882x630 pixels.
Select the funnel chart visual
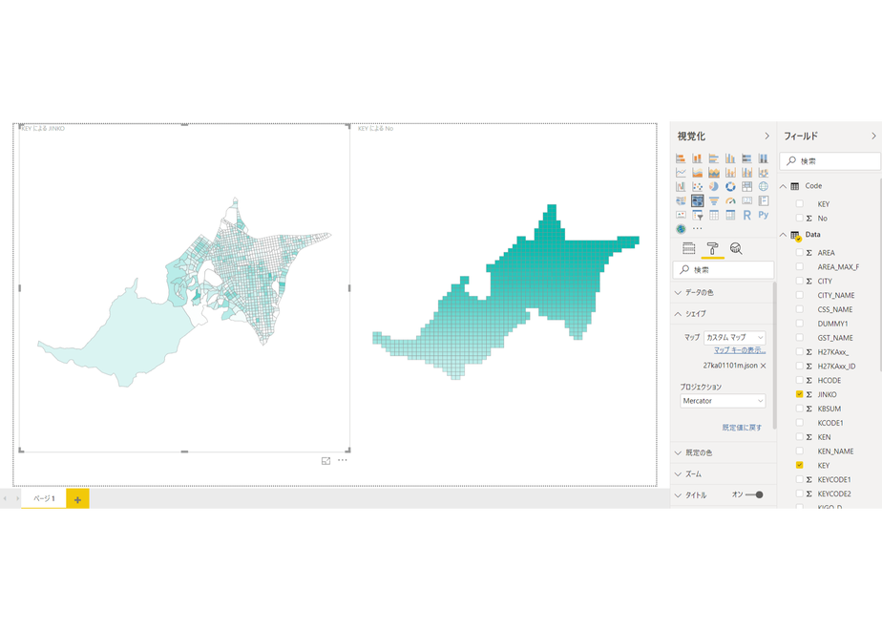pyautogui.click(x=714, y=200)
